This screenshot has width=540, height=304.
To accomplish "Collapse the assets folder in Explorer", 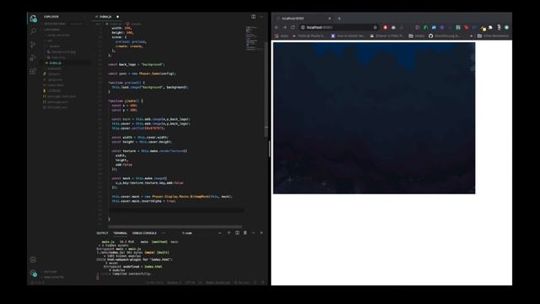I will (x=54, y=46).
